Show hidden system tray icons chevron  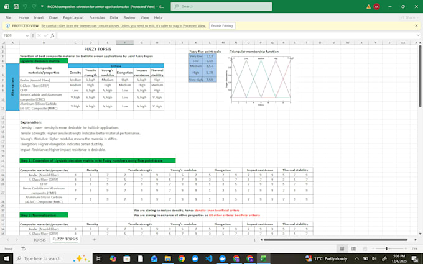tap(356, 258)
